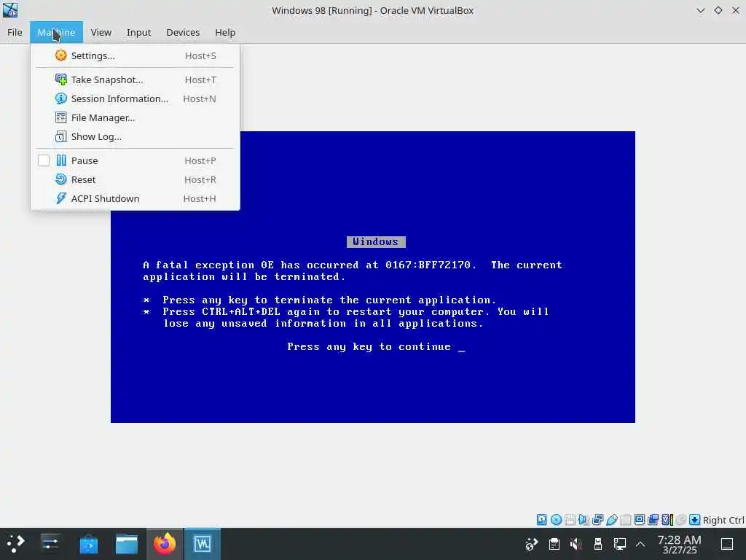Click overlapping blue squares status icon
Screen dimensions: 746x560
(x=653, y=519)
